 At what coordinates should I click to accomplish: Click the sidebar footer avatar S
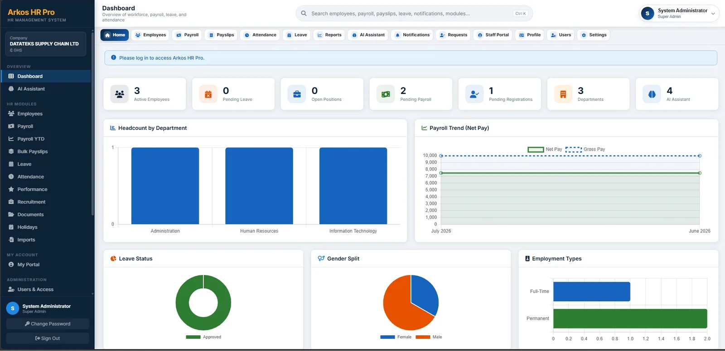click(12, 308)
